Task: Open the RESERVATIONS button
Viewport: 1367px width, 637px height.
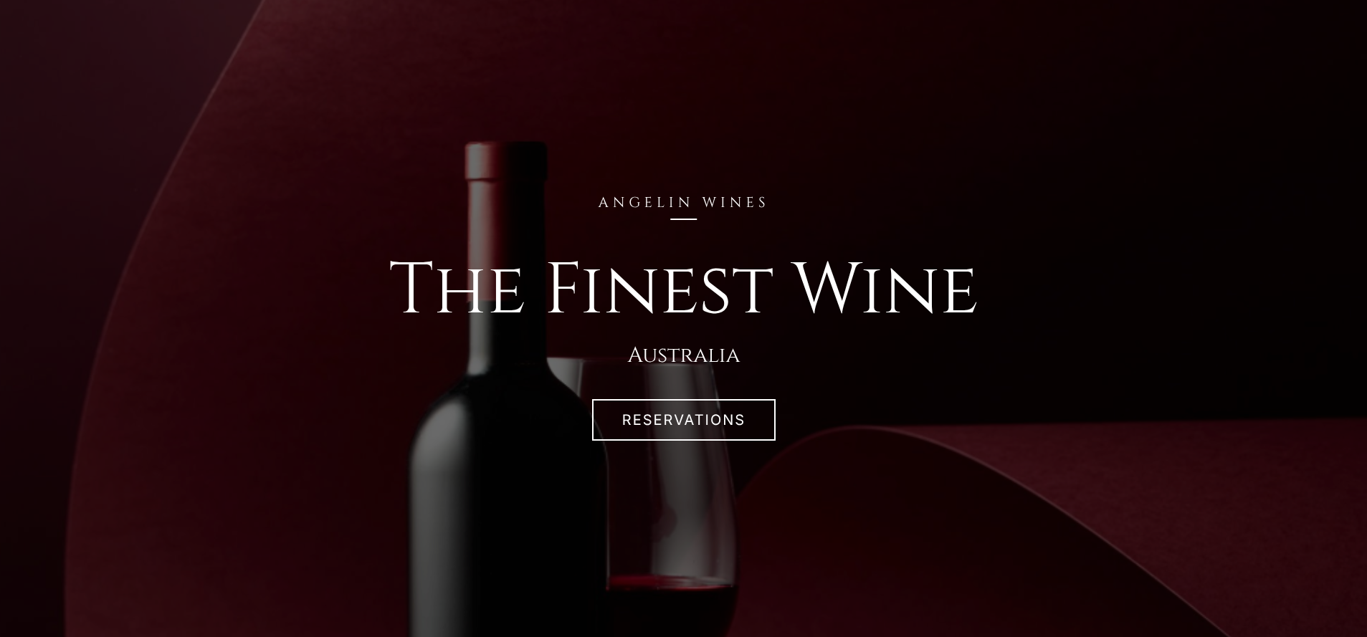Action: click(683, 420)
